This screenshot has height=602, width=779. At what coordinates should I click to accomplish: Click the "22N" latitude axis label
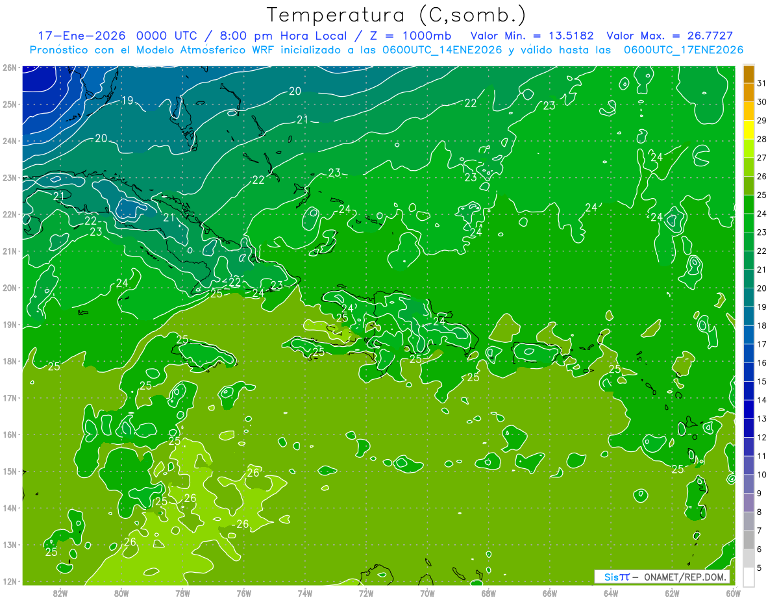[9, 214]
